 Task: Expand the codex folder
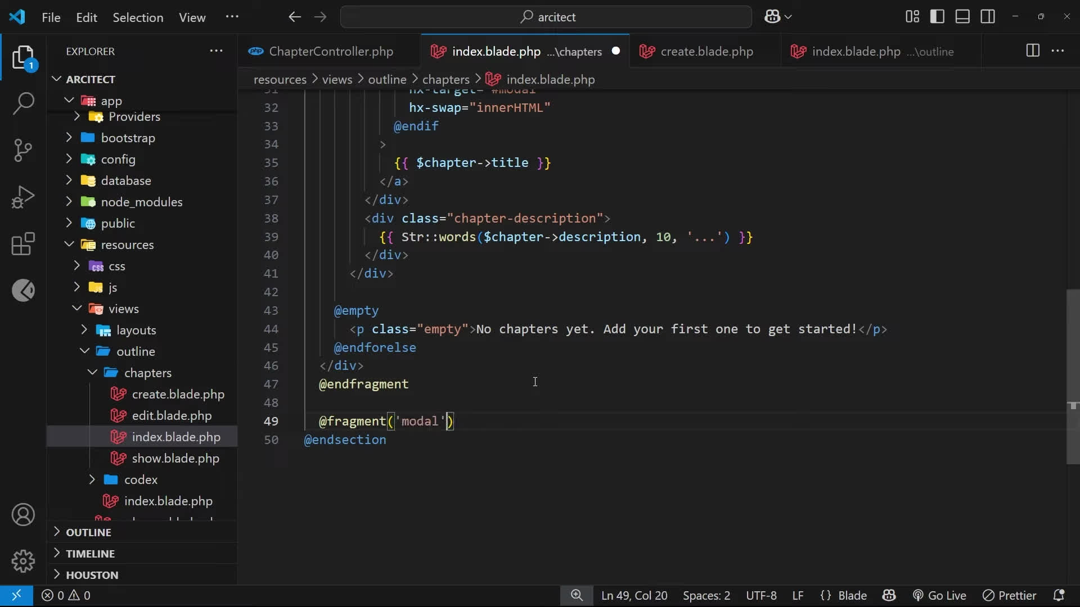[141, 479]
